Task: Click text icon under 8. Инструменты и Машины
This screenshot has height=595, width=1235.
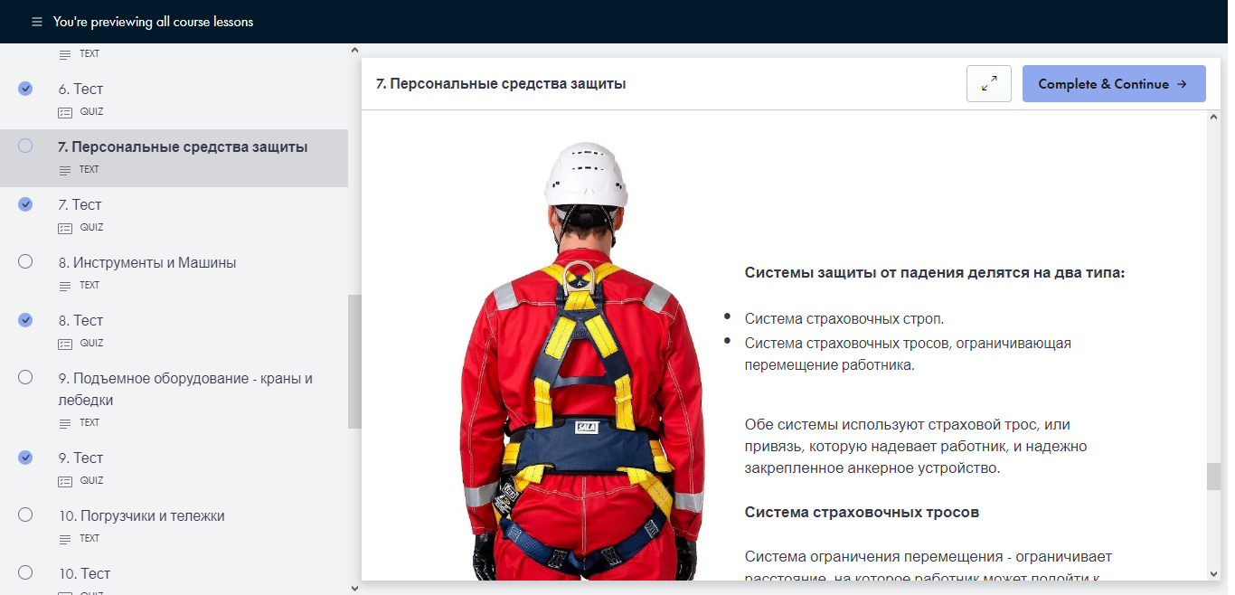Action: point(64,286)
